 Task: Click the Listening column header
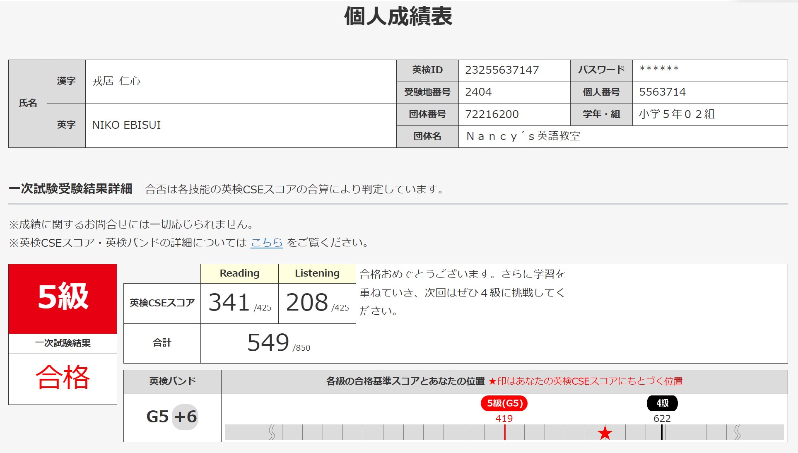(317, 273)
